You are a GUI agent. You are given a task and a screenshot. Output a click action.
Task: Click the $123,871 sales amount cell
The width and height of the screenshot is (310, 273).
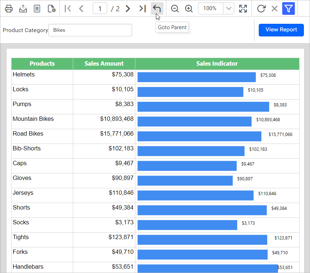pos(104,240)
